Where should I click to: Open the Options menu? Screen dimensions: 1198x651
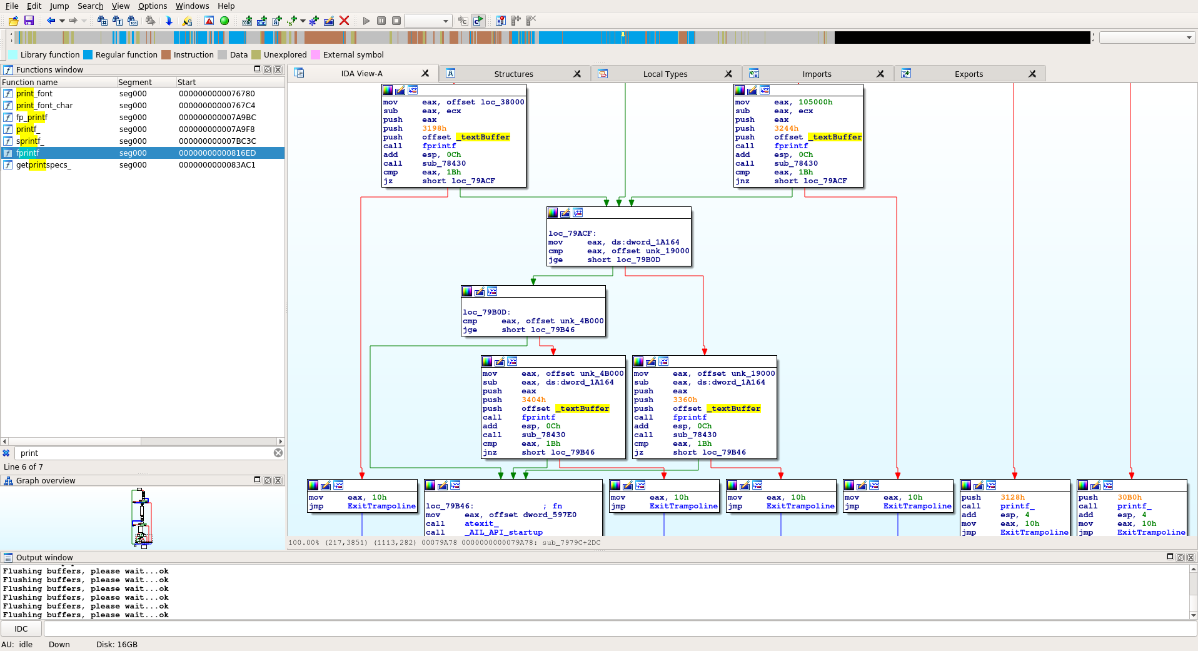pyautogui.click(x=153, y=6)
